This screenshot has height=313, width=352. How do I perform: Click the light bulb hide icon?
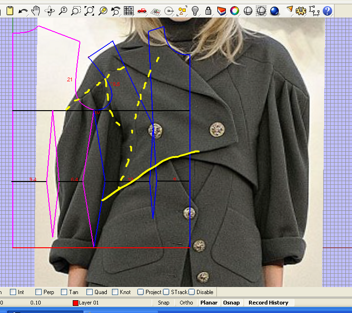tap(195, 11)
